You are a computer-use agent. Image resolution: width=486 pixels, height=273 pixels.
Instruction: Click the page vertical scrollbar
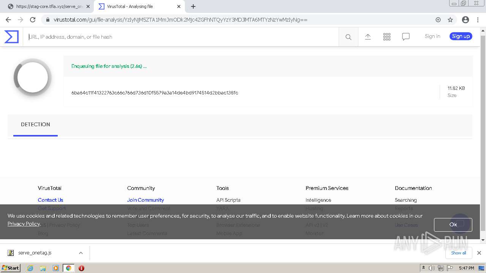coord(483,133)
